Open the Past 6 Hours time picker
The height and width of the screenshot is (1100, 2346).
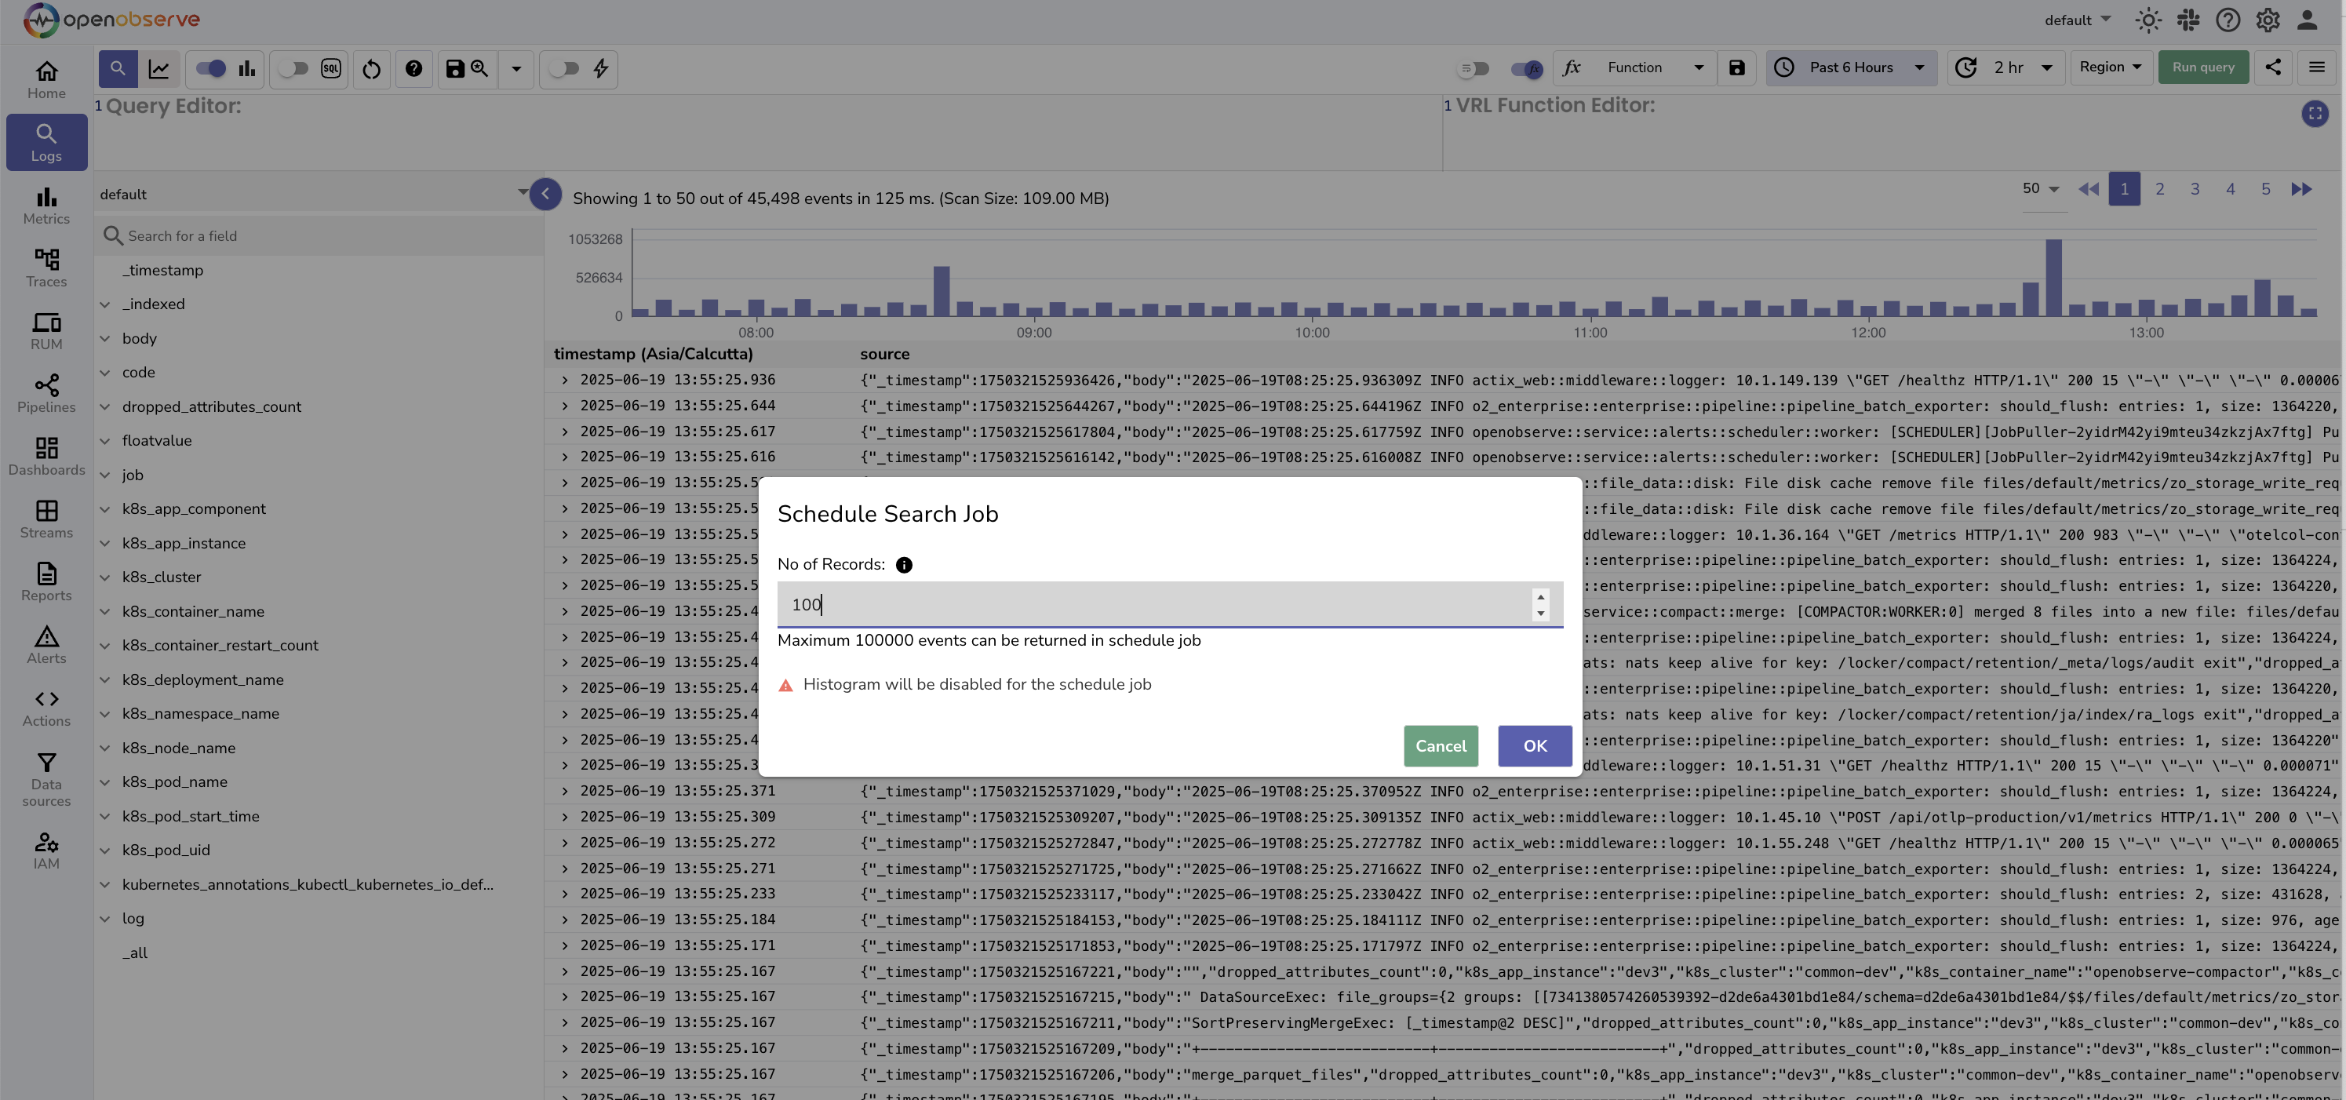1852,68
